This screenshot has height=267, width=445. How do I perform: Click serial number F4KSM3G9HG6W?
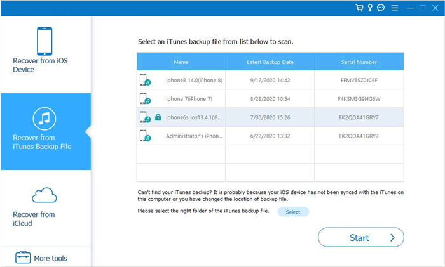(x=359, y=99)
